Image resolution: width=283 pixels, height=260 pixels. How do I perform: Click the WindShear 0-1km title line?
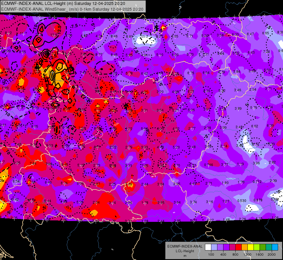point(72,9)
